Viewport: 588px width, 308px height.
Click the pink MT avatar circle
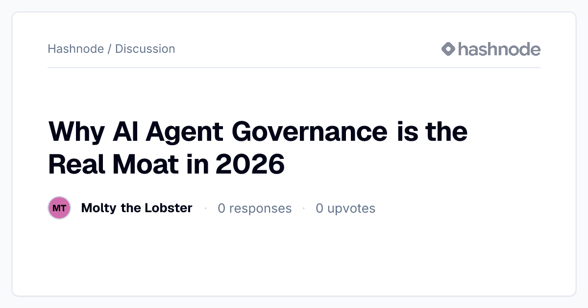point(59,208)
